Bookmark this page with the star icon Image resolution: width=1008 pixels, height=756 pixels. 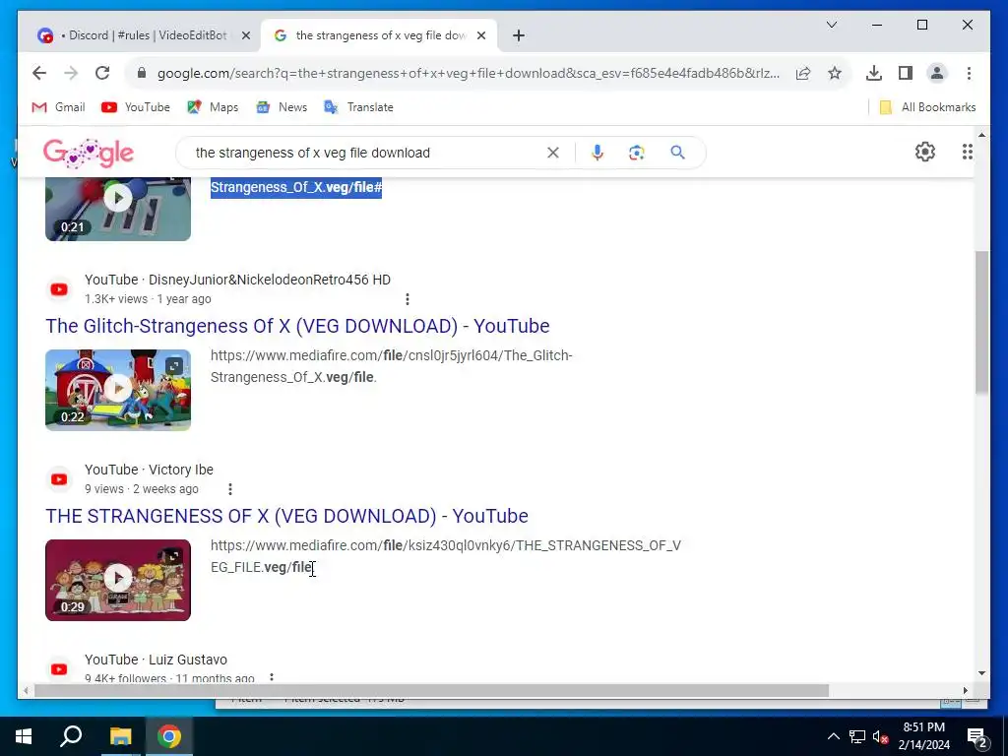coord(835,73)
